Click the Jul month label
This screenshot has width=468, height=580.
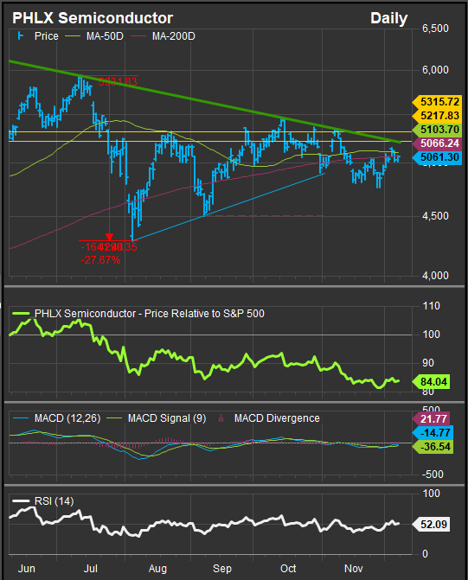(91, 568)
